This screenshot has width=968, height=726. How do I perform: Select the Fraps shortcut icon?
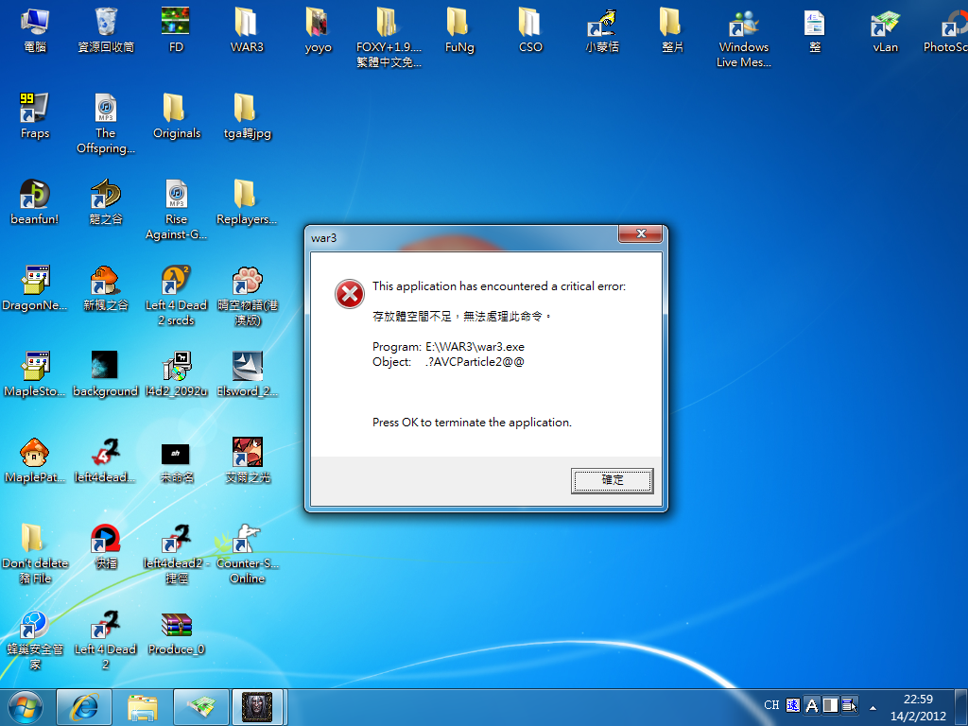tap(35, 115)
